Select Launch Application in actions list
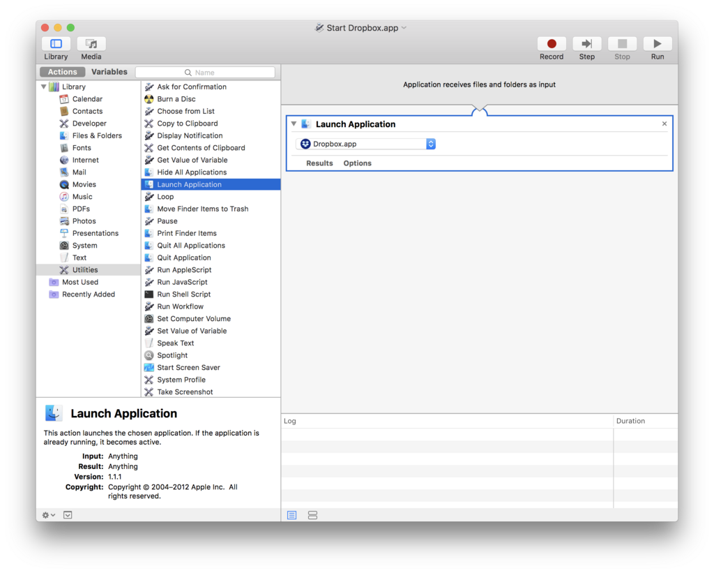The image size is (714, 573). tap(211, 185)
